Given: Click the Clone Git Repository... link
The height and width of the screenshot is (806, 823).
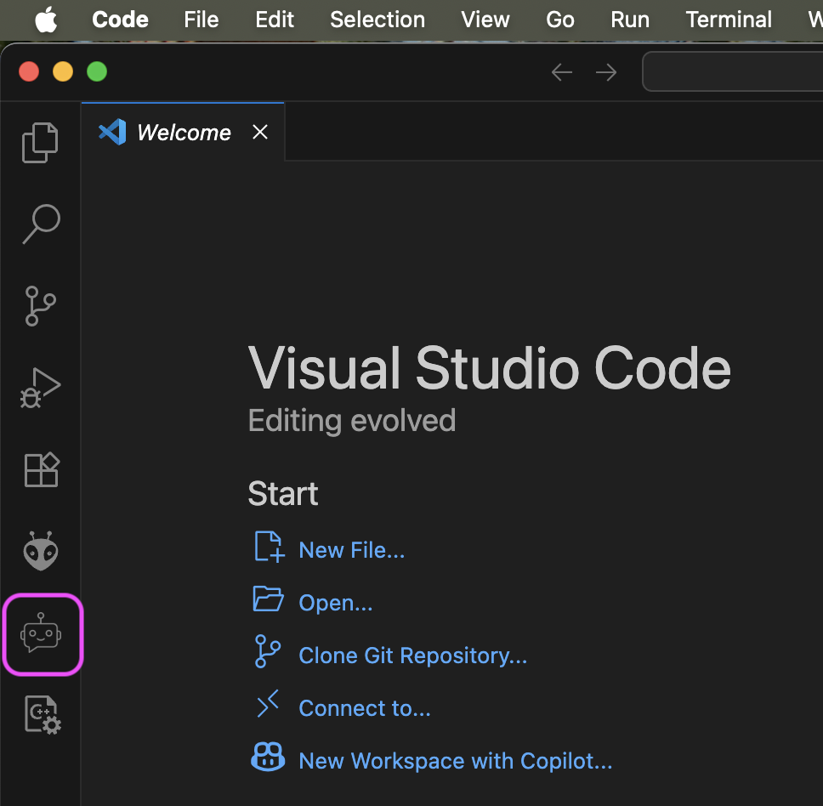Looking at the screenshot, I should point(413,656).
